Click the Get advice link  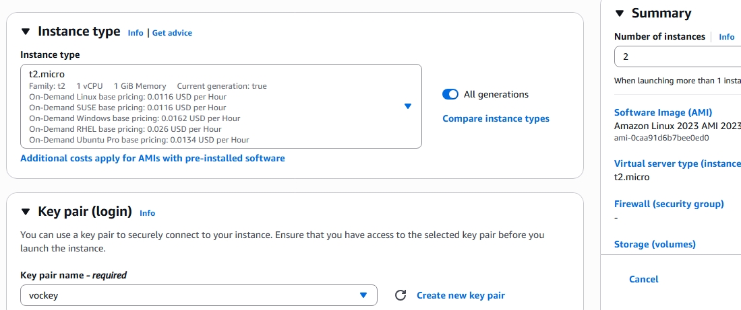(x=172, y=33)
